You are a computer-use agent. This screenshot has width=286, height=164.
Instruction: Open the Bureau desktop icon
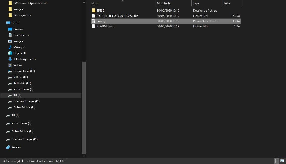click(10, 29)
